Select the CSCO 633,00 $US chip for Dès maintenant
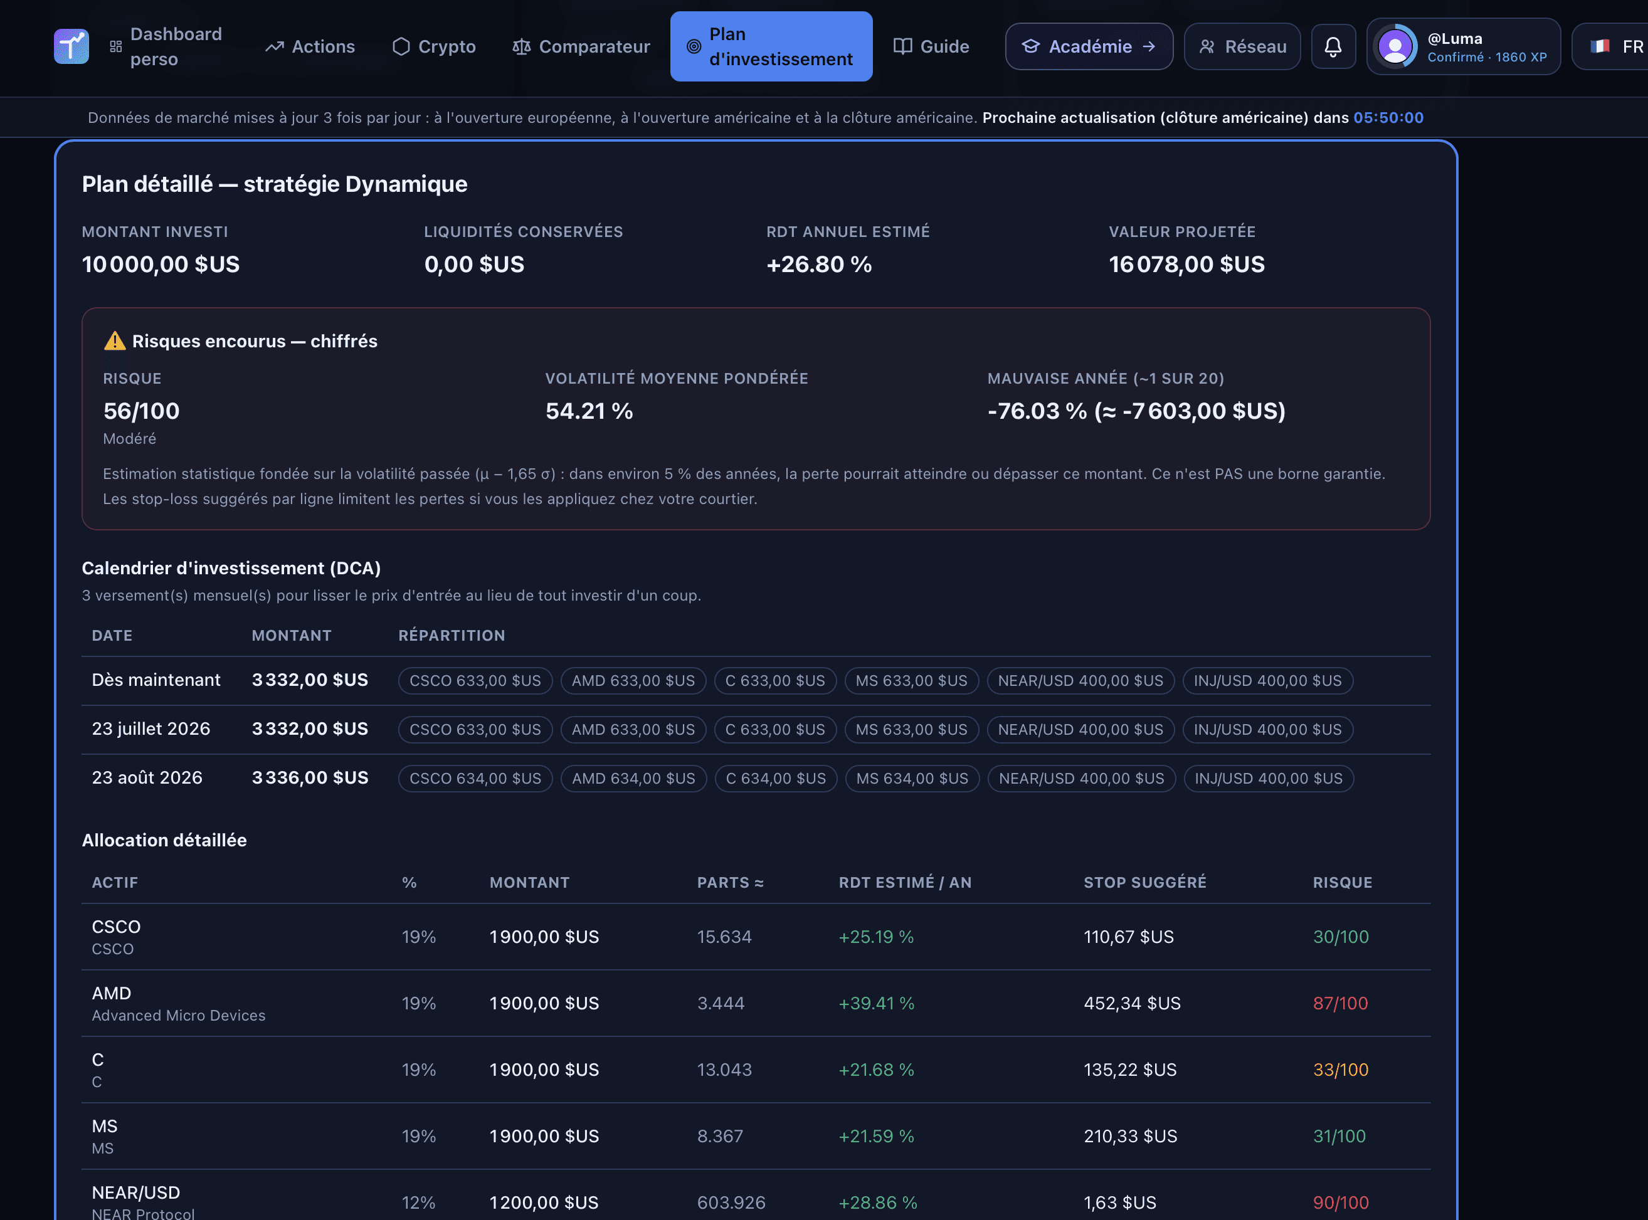1648x1220 pixels. 475,680
